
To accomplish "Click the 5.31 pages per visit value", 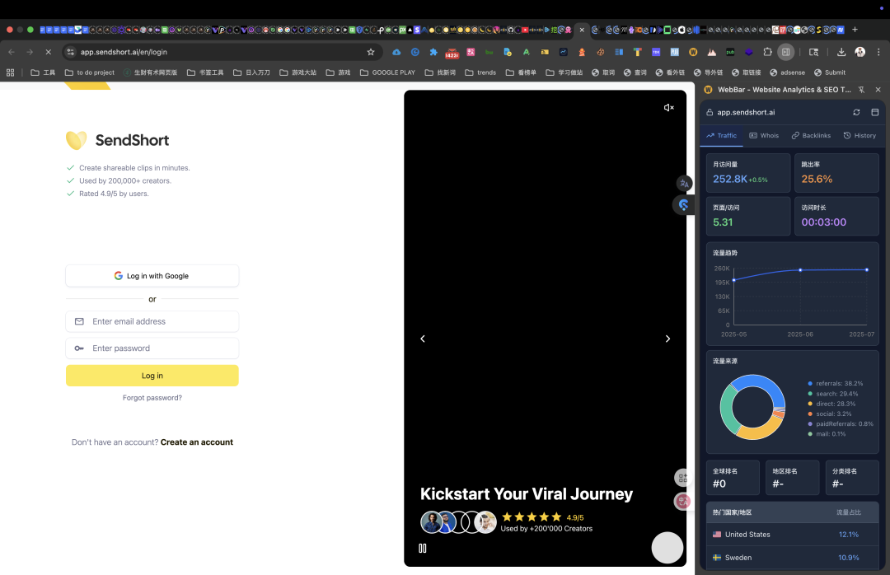I will (723, 222).
